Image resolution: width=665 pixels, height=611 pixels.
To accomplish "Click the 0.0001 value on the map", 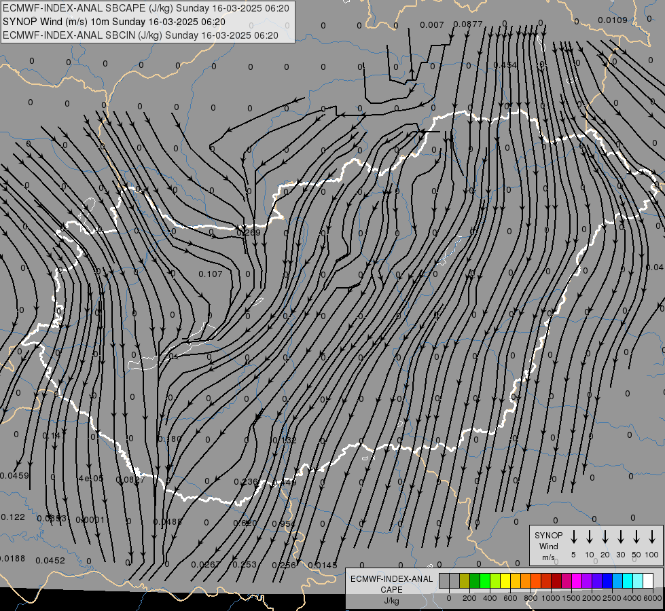I will point(90,520).
